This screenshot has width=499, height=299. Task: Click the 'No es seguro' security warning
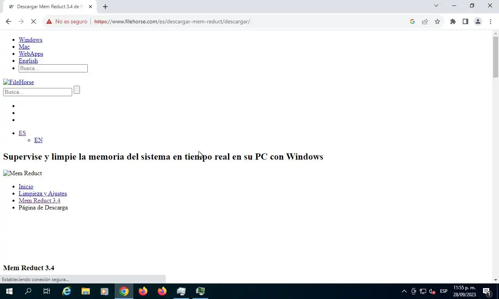pos(67,21)
